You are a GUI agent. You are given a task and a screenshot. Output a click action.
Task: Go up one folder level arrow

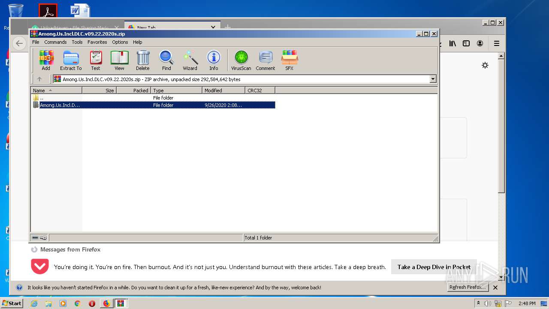click(39, 79)
